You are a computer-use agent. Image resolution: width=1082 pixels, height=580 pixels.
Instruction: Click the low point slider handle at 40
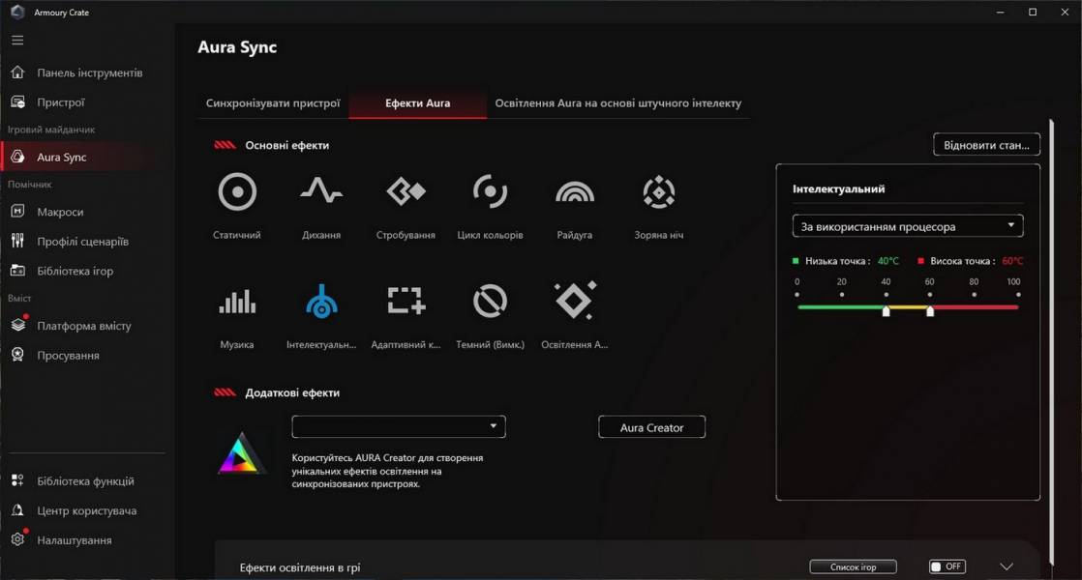click(887, 310)
